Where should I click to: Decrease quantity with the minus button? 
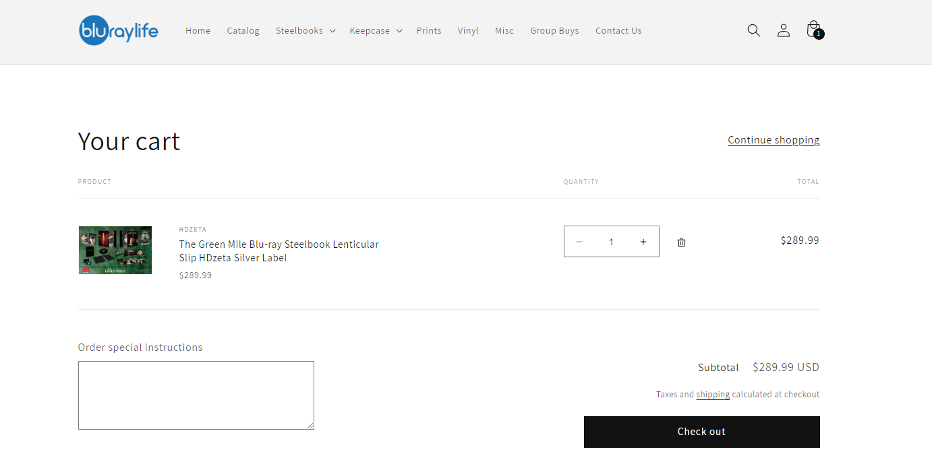579,242
